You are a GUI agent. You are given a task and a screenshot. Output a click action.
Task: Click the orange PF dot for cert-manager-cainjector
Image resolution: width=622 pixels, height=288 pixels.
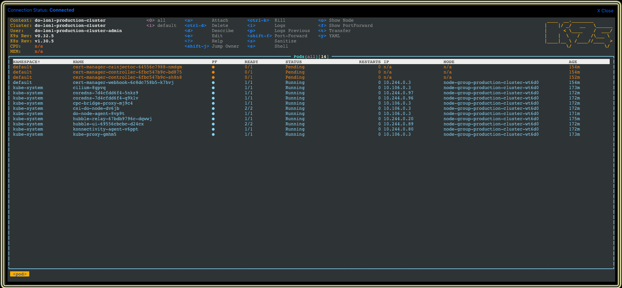tap(213, 67)
